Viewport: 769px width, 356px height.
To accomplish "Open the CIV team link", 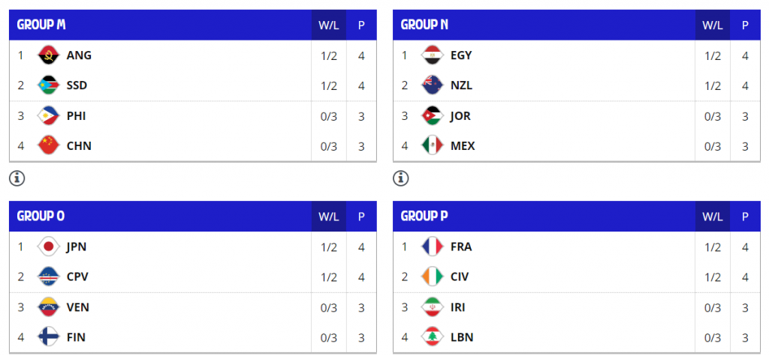I will [460, 277].
